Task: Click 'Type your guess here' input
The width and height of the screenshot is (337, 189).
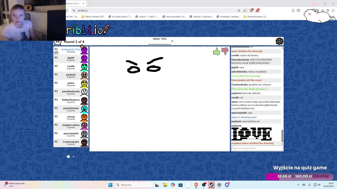Action: point(257,148)
